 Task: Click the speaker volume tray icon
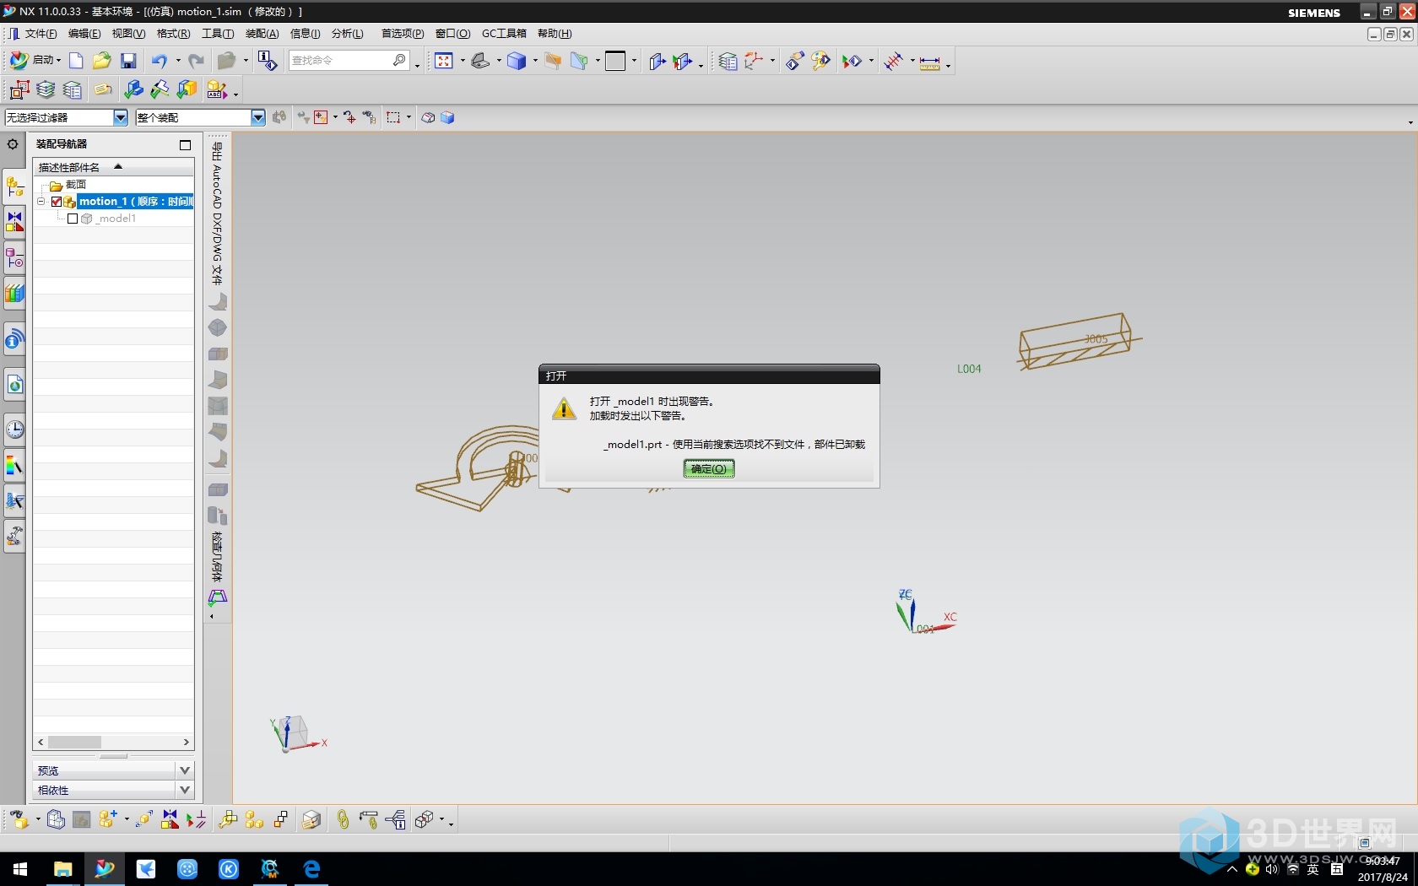(x=1272, y=869)
